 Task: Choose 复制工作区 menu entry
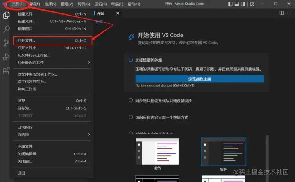coord(52,89)
